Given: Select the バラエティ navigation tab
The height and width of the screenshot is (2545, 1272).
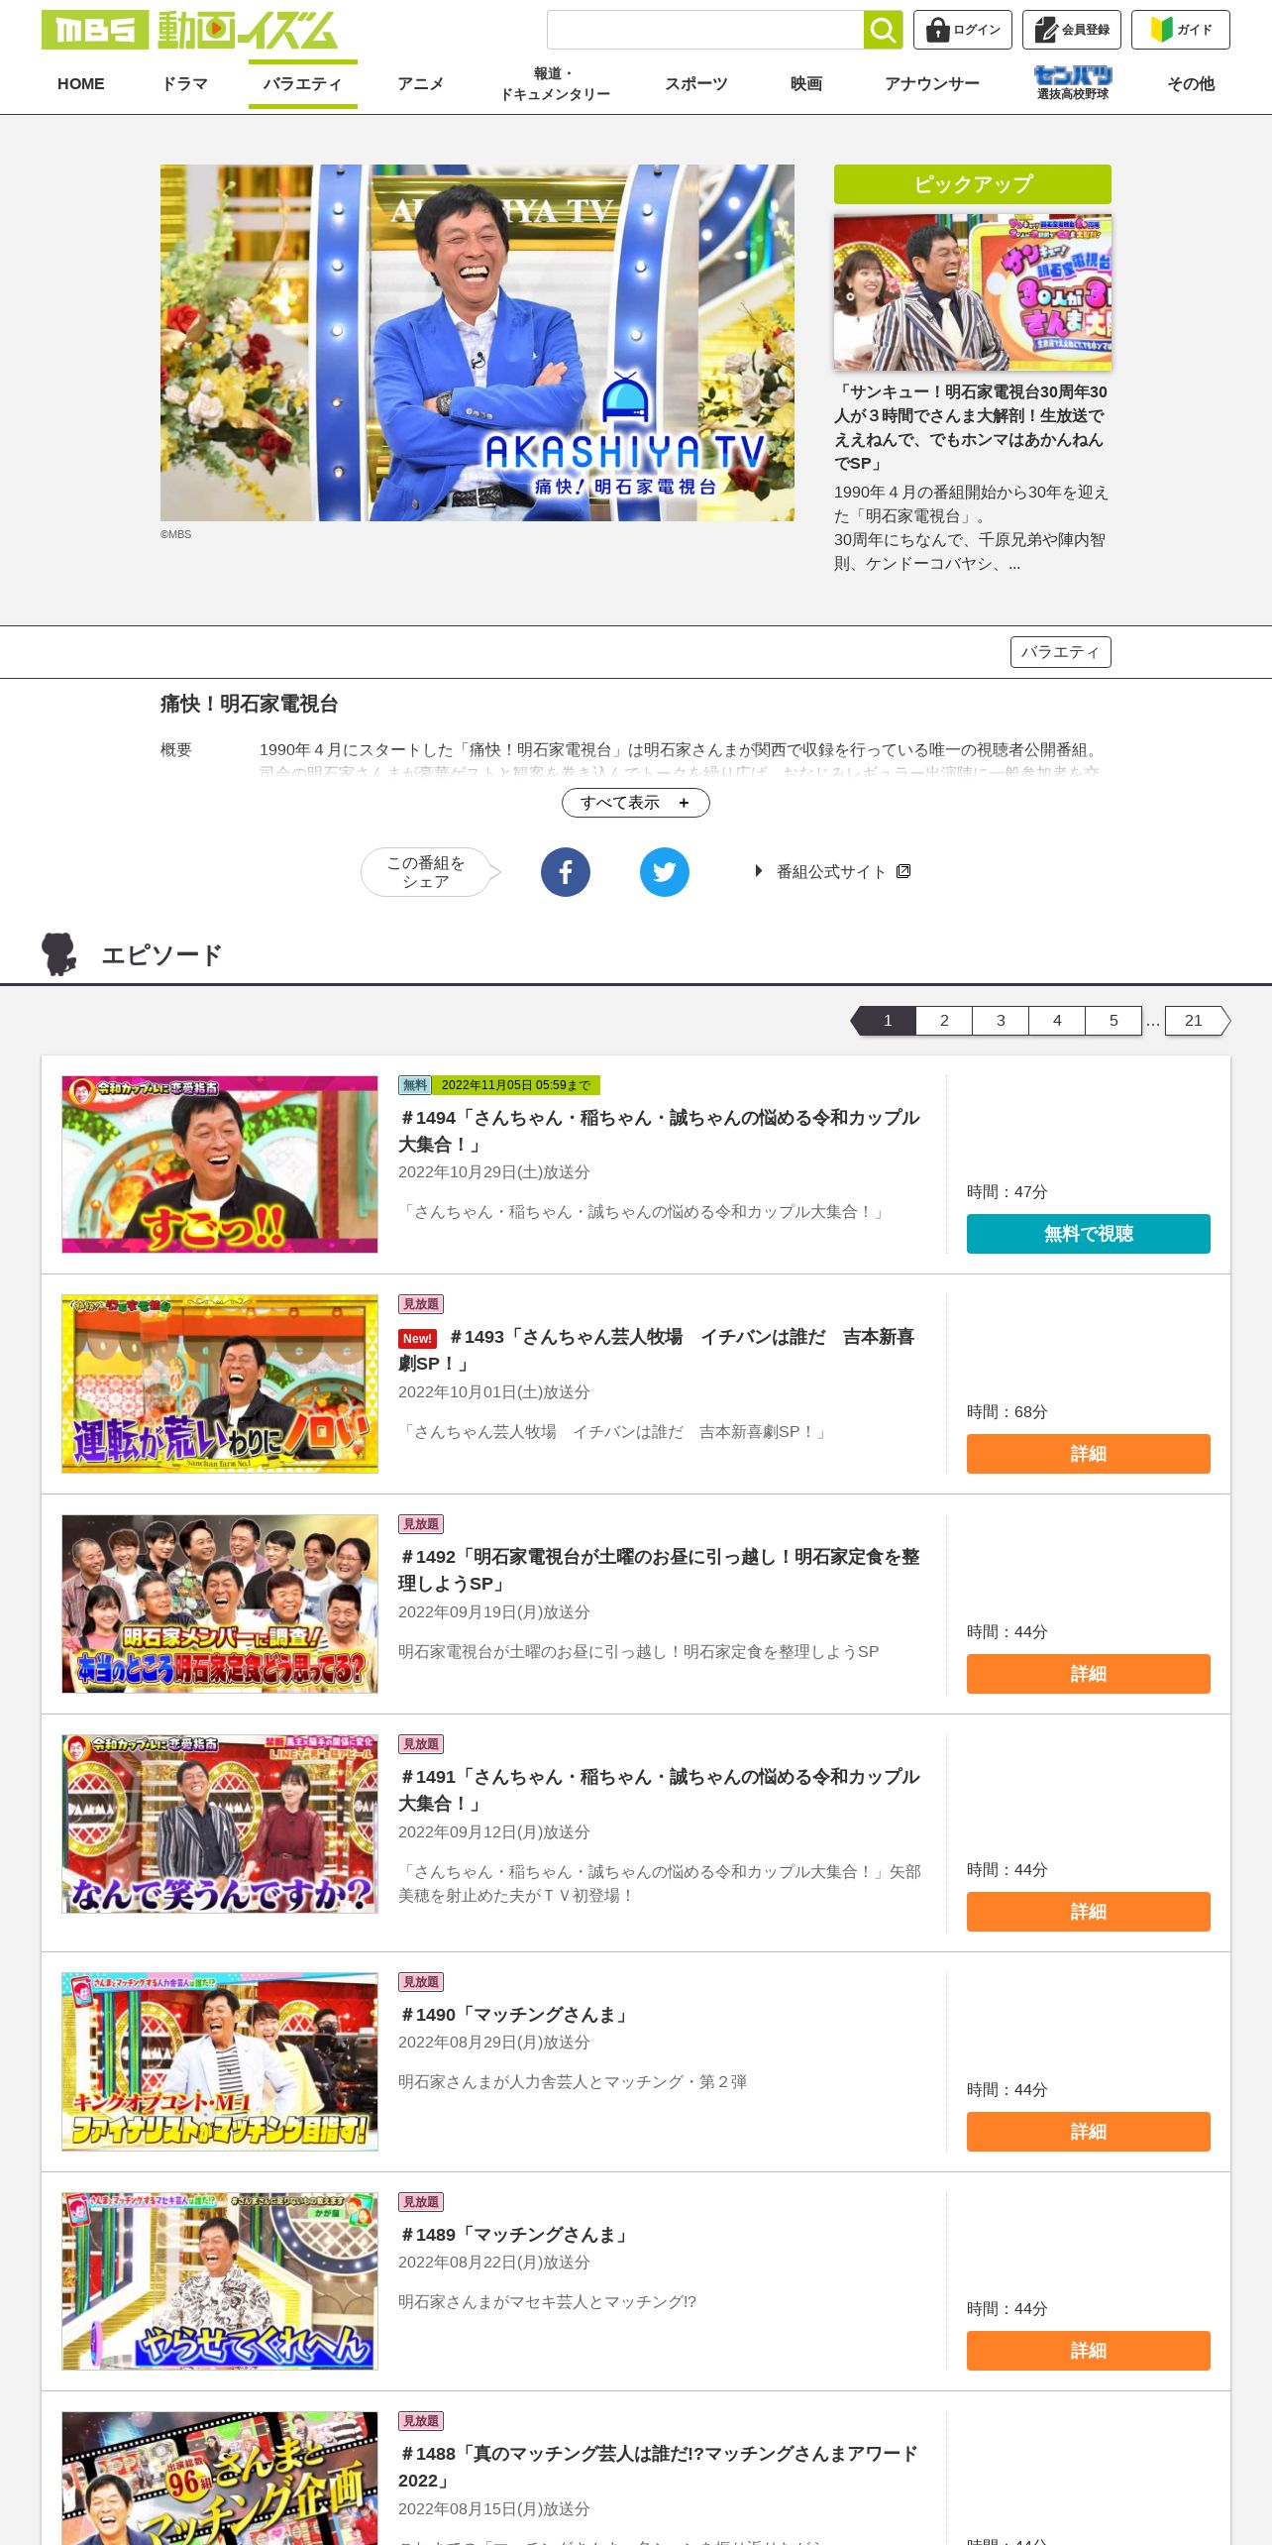Looking at the screenshot, I should (303, 84).
